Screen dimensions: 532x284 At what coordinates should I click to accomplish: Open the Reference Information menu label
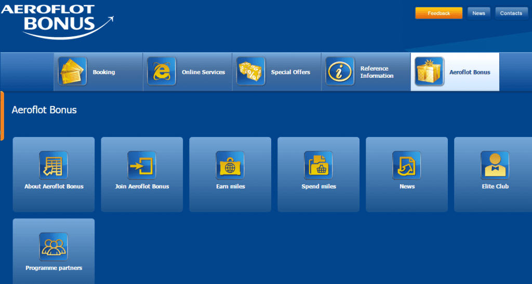[x=377, y=72]
